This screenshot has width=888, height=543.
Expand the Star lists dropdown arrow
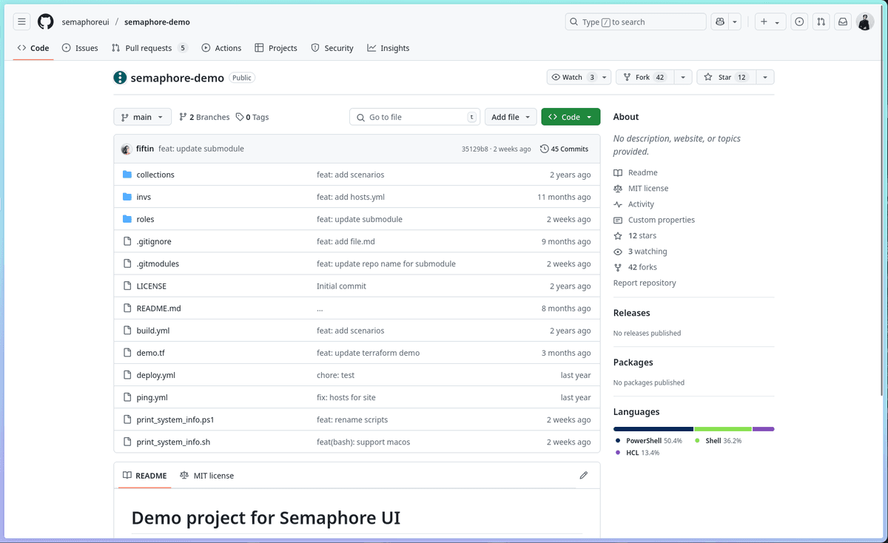pos(765,77)
